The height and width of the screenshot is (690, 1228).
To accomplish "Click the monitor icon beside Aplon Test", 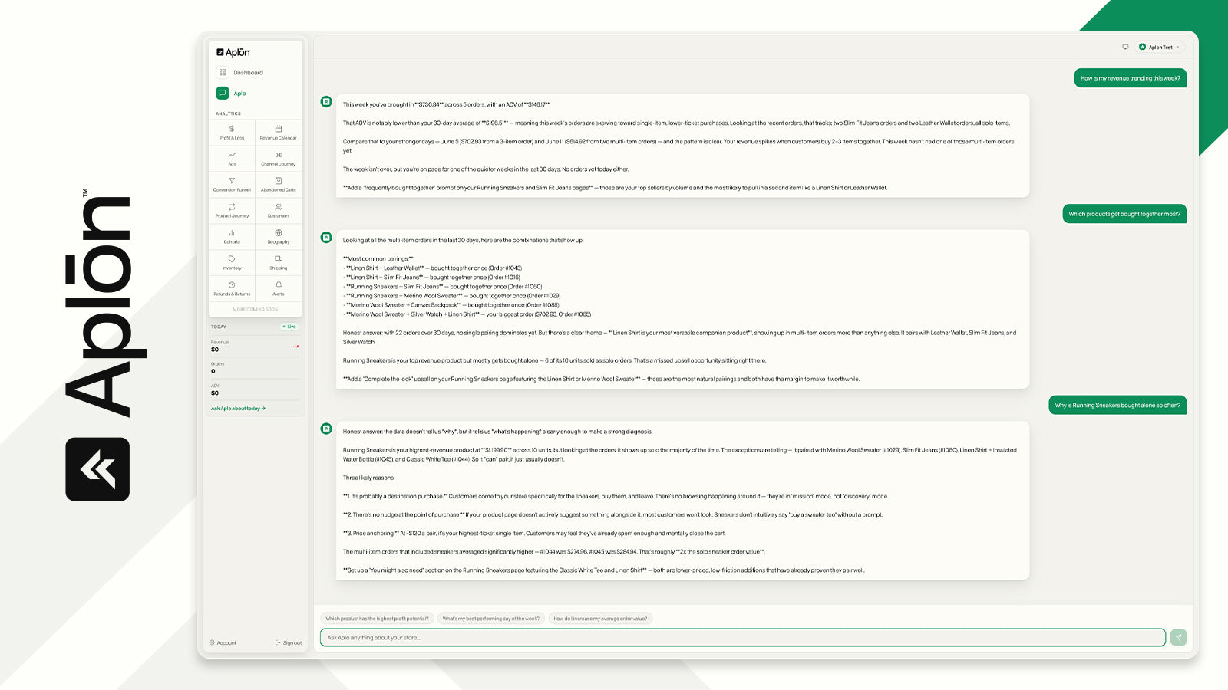I will click(1125, 47).
